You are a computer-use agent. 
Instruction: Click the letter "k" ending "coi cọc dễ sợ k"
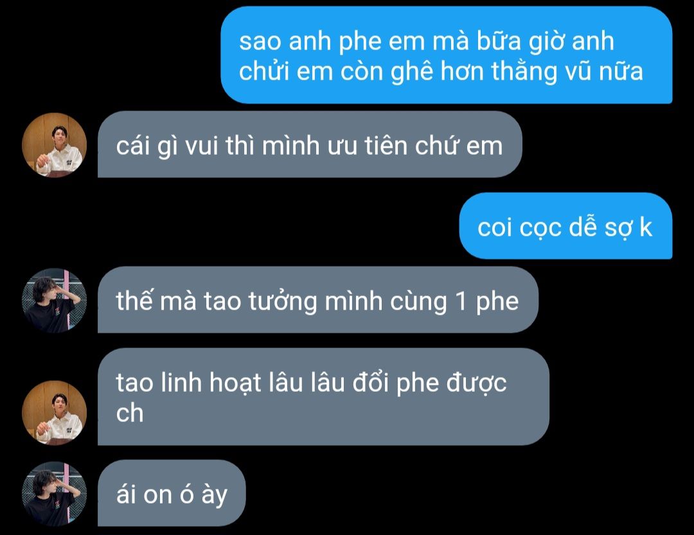tap(646, 227)
